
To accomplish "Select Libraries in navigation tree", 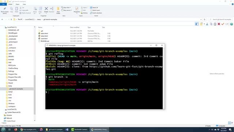I will click(x=9, y=115).
